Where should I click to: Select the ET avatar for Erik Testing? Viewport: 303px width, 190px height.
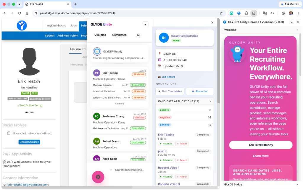(97, 73)
